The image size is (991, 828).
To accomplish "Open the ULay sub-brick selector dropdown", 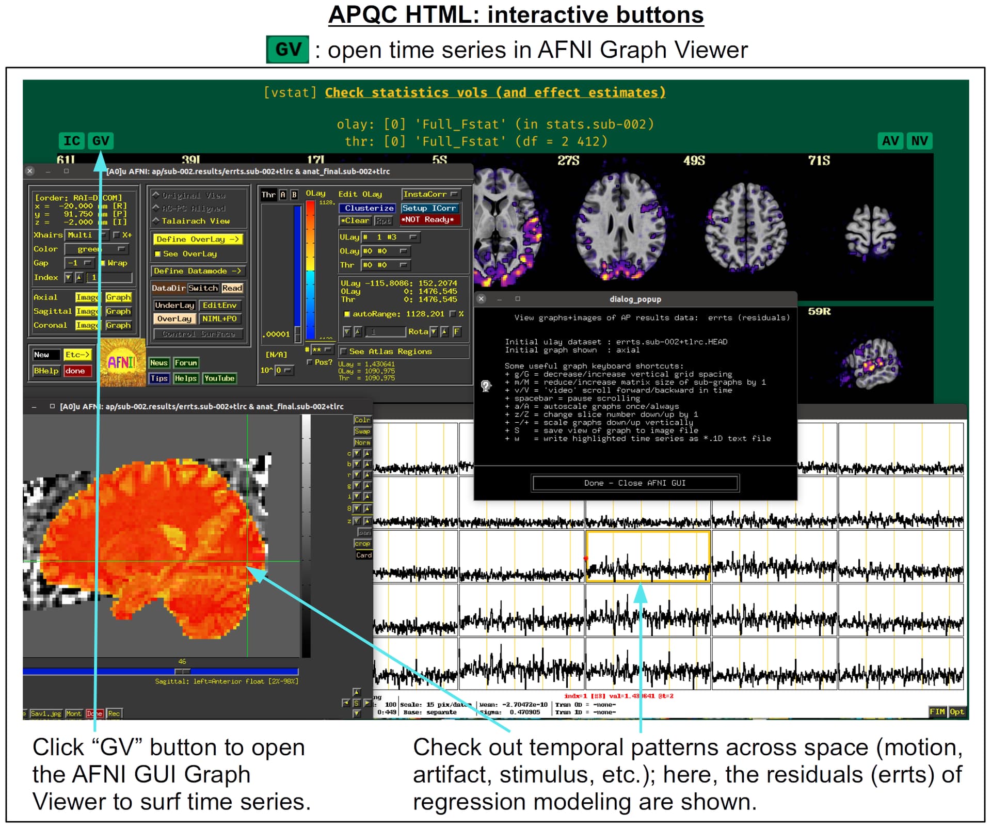I will (x=390, y=237).
